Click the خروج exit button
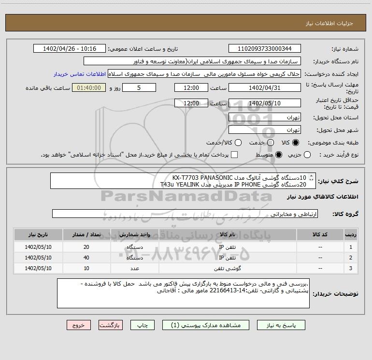The height and width of the screenshot is (360, 372). (x=79, y=325)
